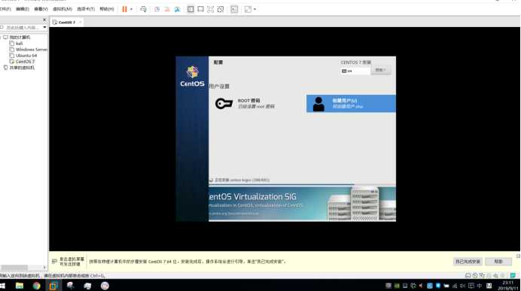Click the info bar message icon

coord(54,262)
